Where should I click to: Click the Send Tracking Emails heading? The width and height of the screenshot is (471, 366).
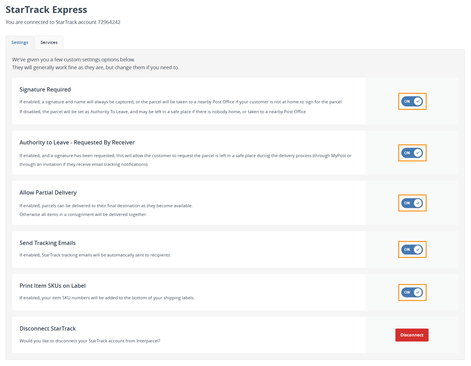pos(47,243)
